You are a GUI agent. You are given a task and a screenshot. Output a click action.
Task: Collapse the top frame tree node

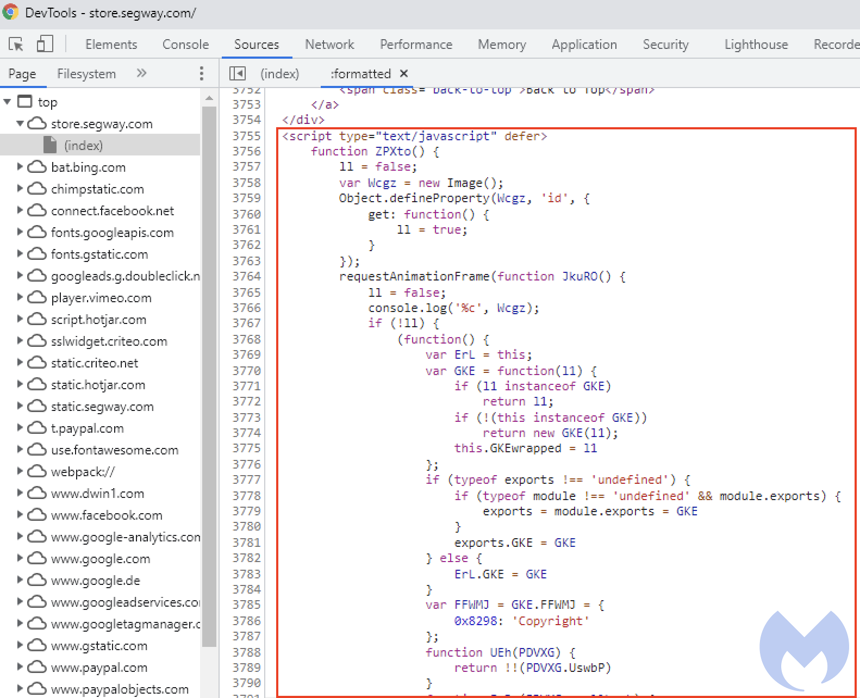(7, 102)
